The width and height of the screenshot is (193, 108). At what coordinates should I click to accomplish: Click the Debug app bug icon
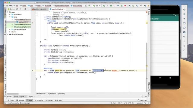(x=111, y=6)
